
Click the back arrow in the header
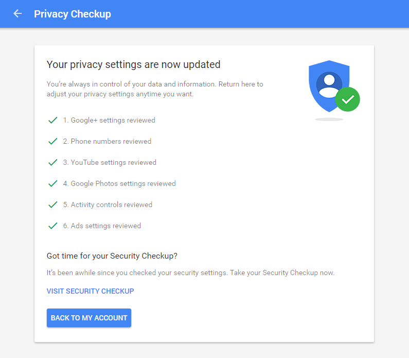(17, 13)
